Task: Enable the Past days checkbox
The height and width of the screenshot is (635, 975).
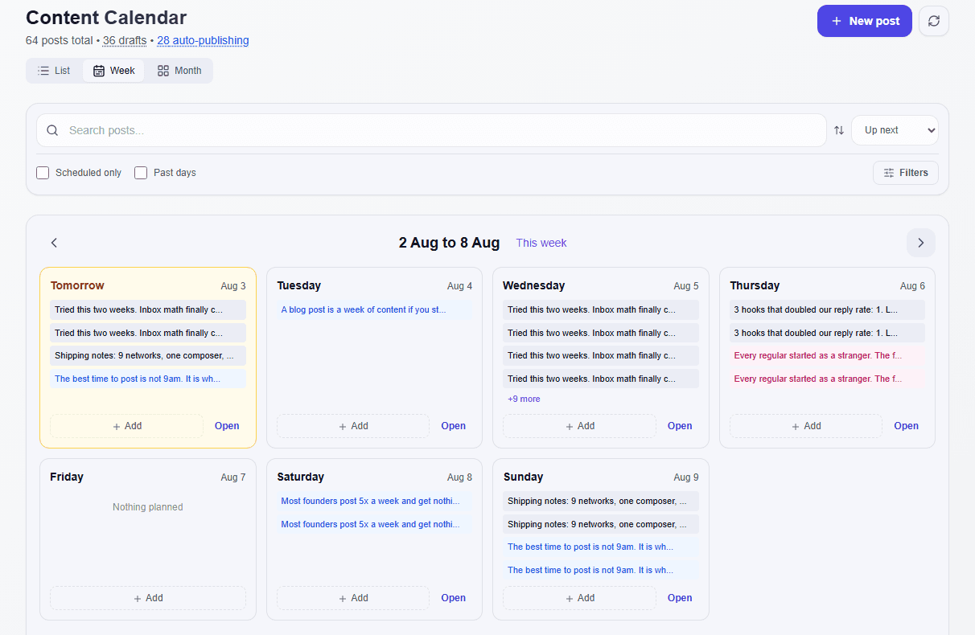Action: point(141,173)
